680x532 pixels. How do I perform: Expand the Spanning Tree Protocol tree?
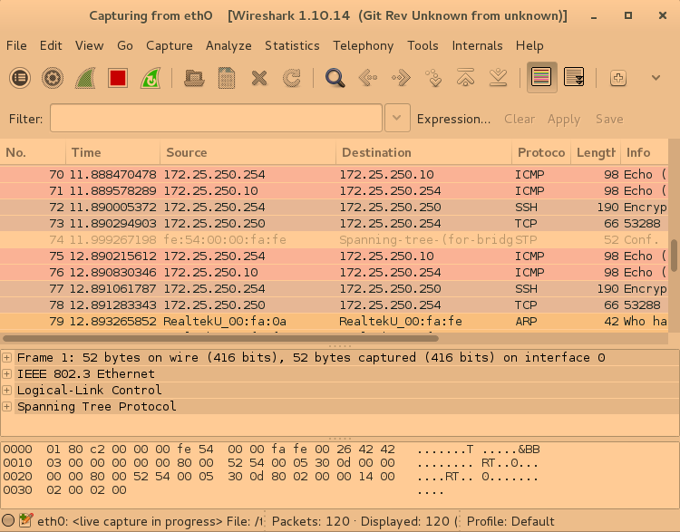[x=8, y=406]
